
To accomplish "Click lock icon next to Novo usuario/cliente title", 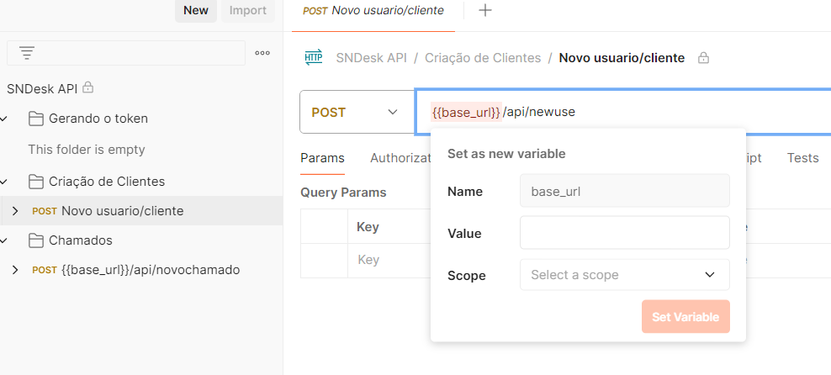I will (x=704, y=58).
